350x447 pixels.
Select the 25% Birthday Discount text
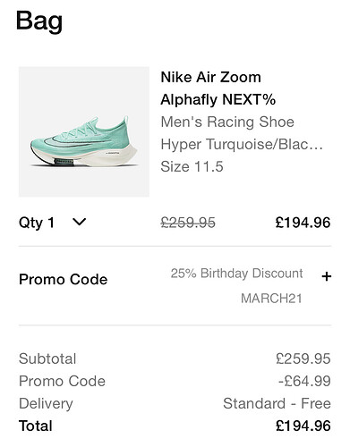click(236, 274)
